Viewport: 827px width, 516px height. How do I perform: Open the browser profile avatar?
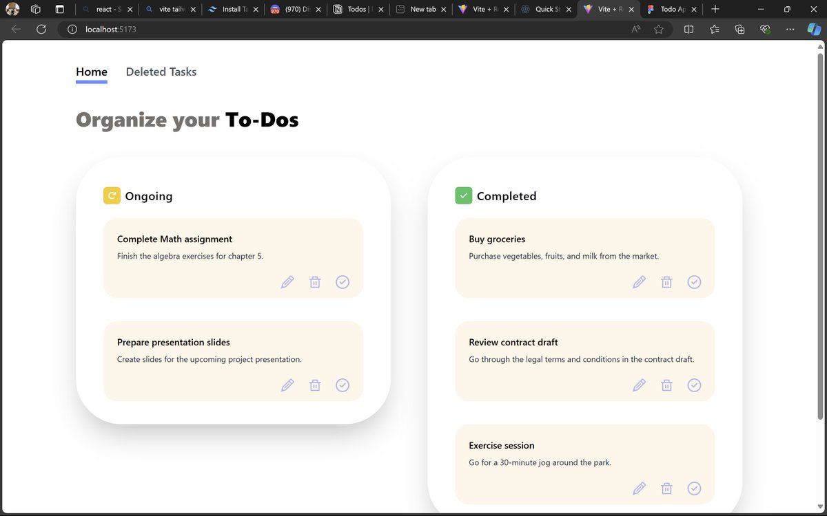point(12,10)
